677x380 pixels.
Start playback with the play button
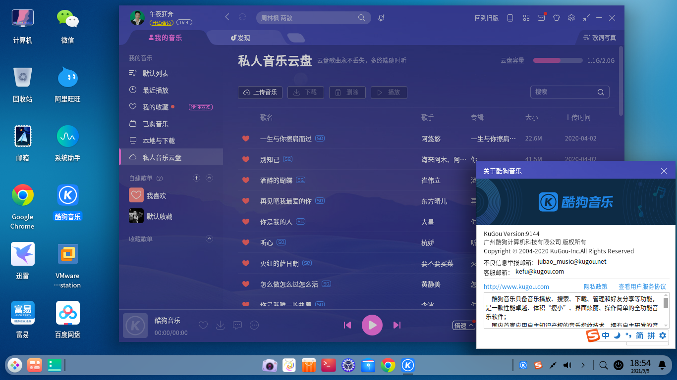pyautogui.click(x=372, y=325)
